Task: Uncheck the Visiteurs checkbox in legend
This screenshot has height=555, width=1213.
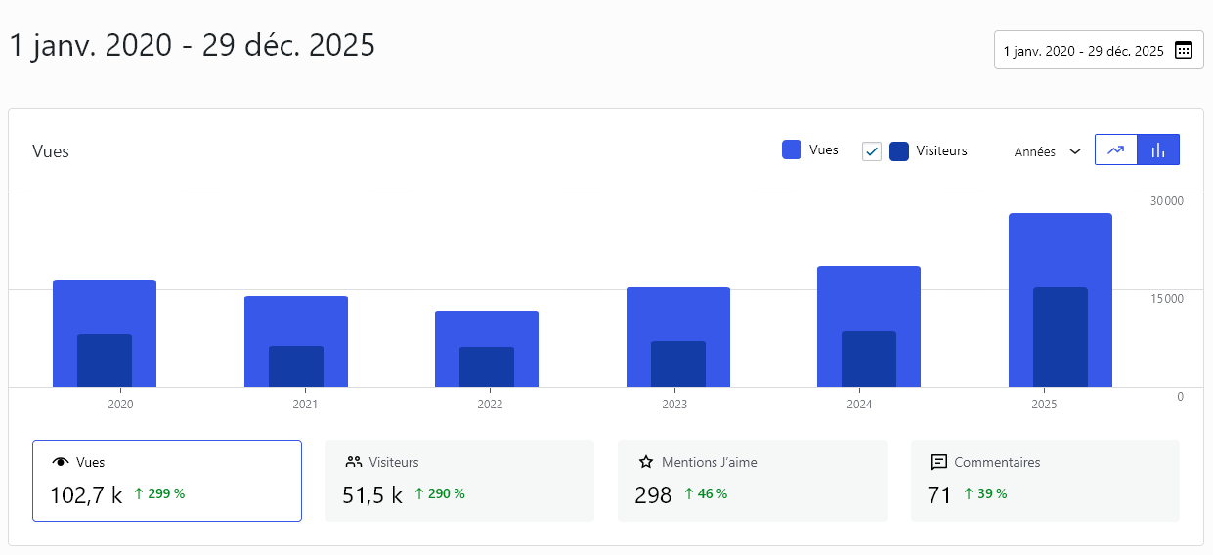Action: click(872, 151)
